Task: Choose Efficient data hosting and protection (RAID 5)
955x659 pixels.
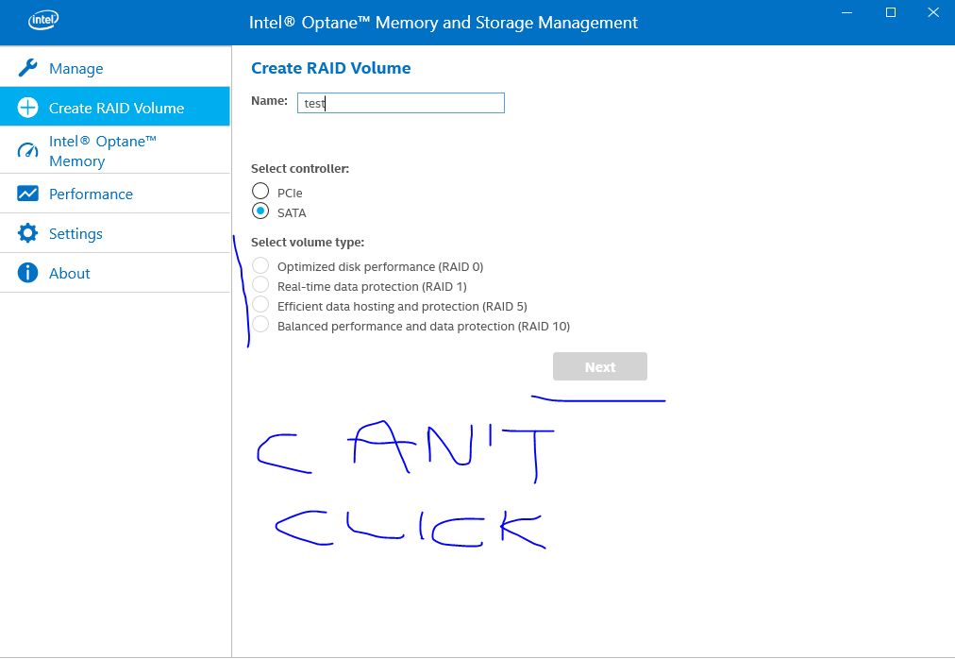Action: pos(260,304)
